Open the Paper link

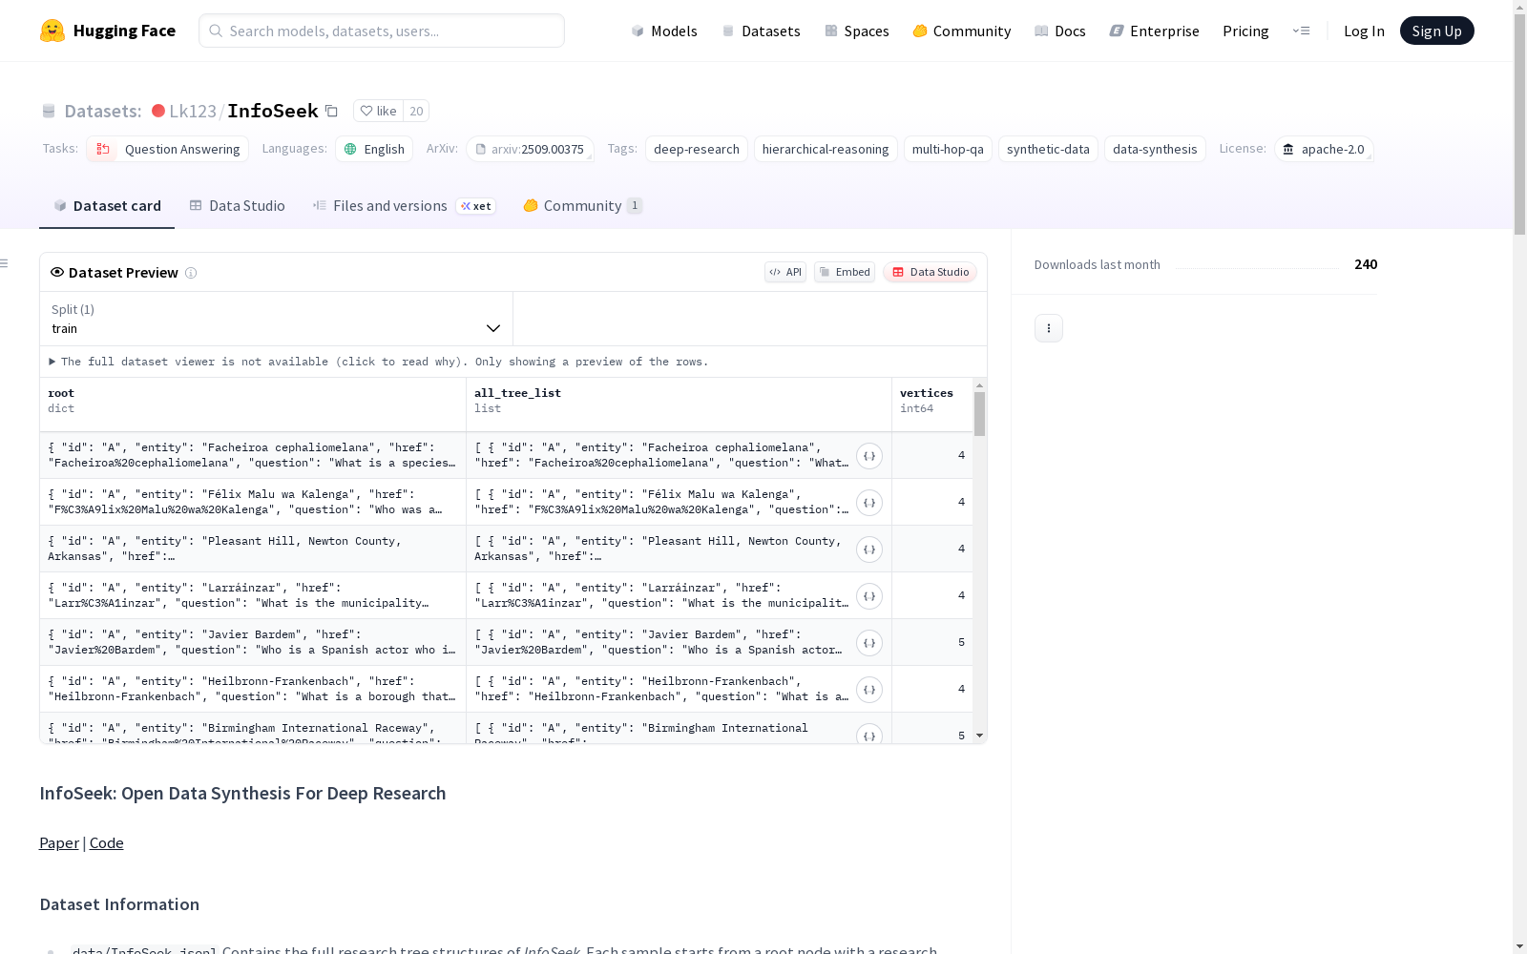coord(59,843)
